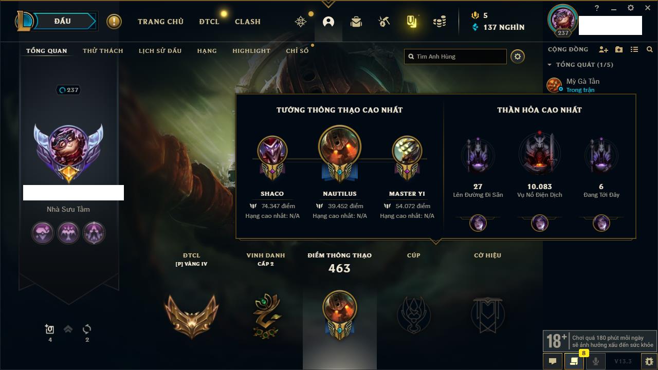The width and height of the screenshot is (658, 370).
Task: Click the Store coins icon
Action: click(440, 22)
